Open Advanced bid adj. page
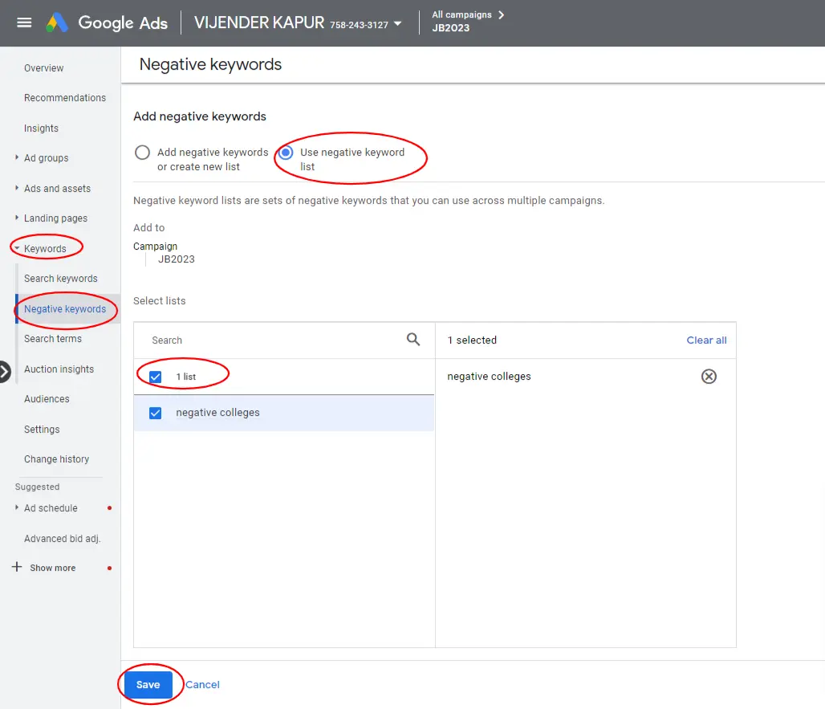Viewport: 825px width, 709px height. (62, 539)
